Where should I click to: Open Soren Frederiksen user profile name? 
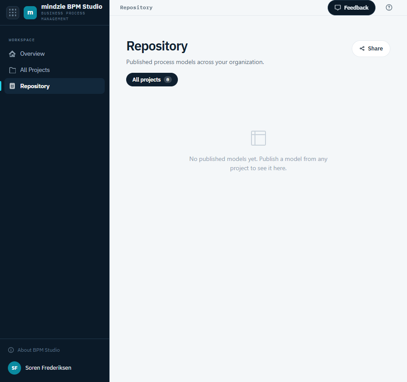pyautogui.click(x=48, y=368)
